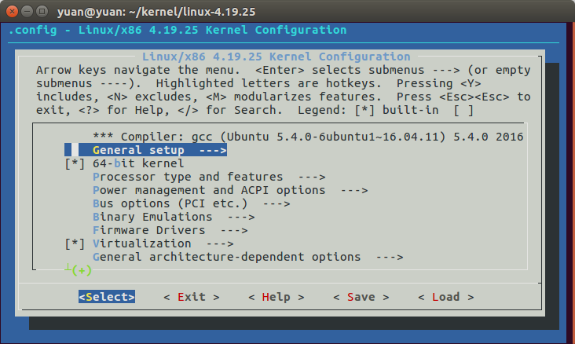Image resolution: width=575 pixels, height=344 pixels.
Task: Click the Select button
Action: [107, 297]
